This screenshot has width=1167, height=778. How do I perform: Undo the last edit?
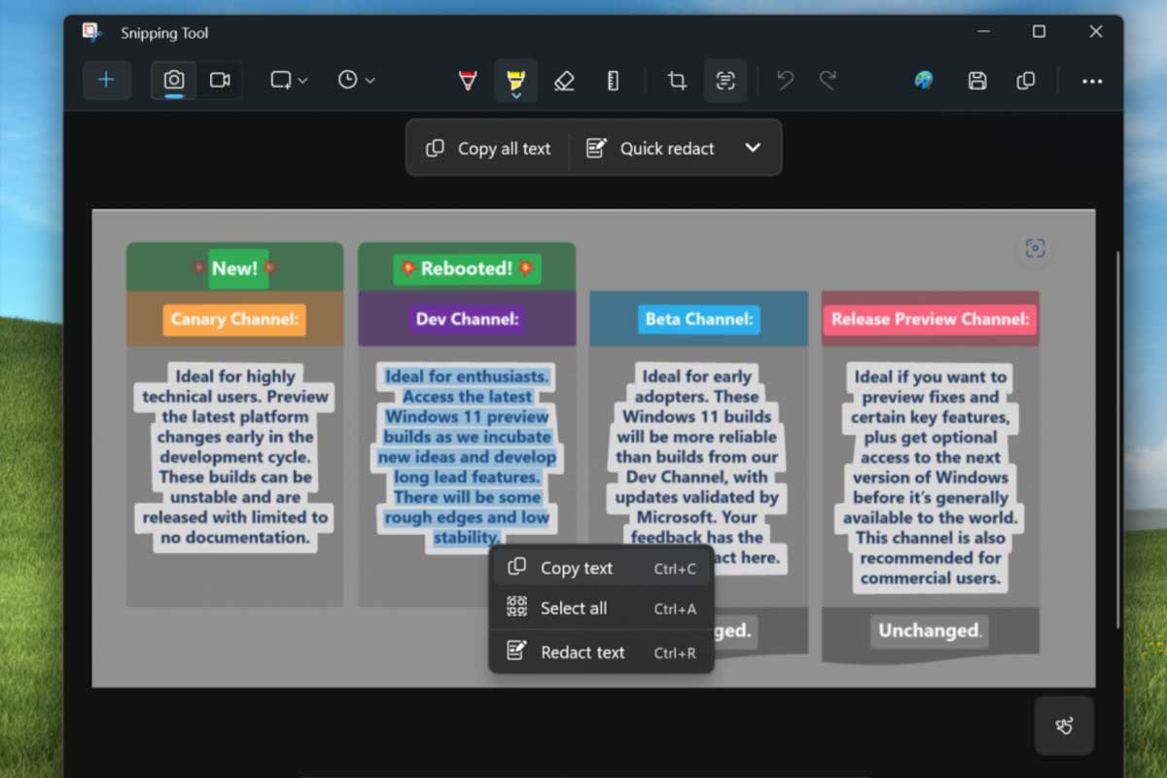(786, 81)
